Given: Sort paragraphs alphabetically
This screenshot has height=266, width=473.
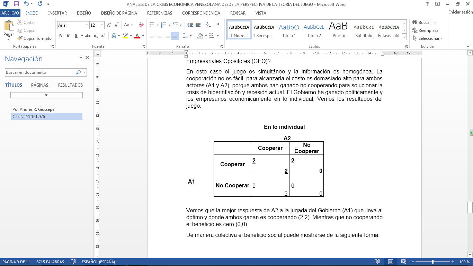Looking at the screenshot, I should click(208, 25).
